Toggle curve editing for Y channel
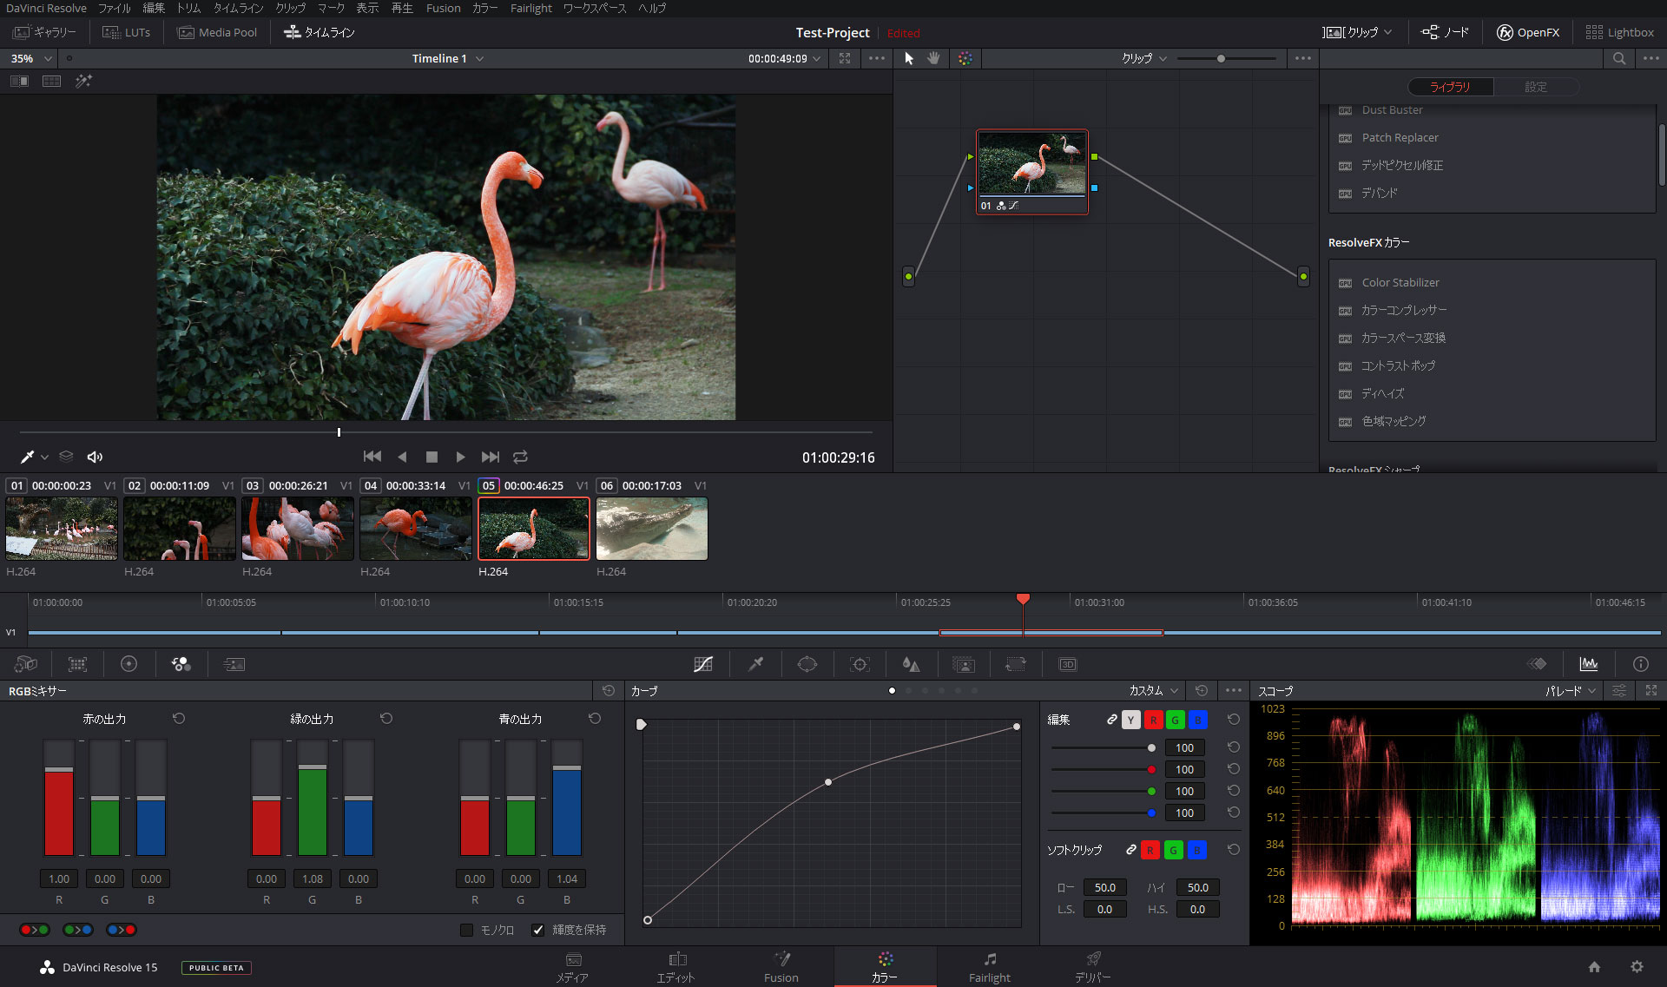The image size is (1667, 987). pyautogui.click(x=1130, y=720)
